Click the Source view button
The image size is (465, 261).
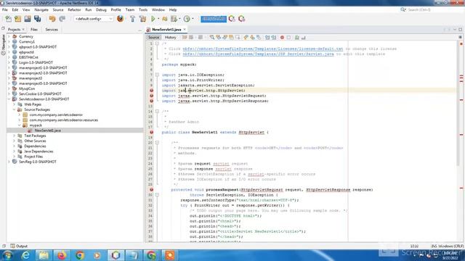pos(153,37)
